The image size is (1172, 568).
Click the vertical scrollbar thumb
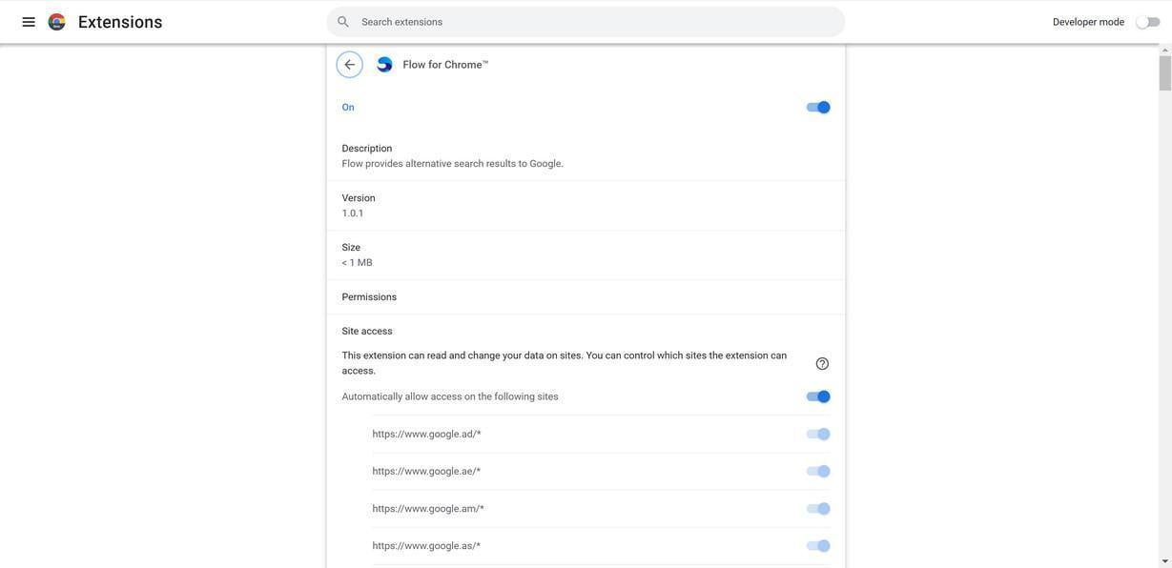pyautogui.click(x=1164, y=73)
